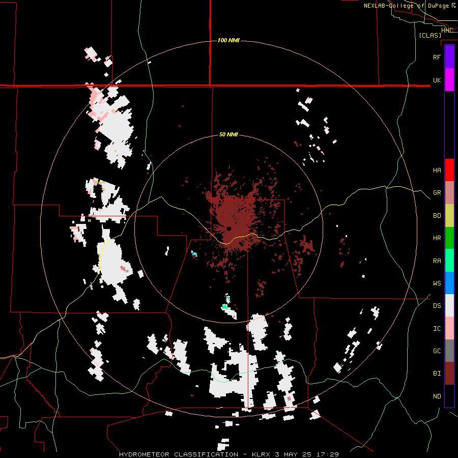Click the '3 MAY 25' date text
Image resolution: width=458 pixels, height=458 pixels.
[x=293, y=454]
